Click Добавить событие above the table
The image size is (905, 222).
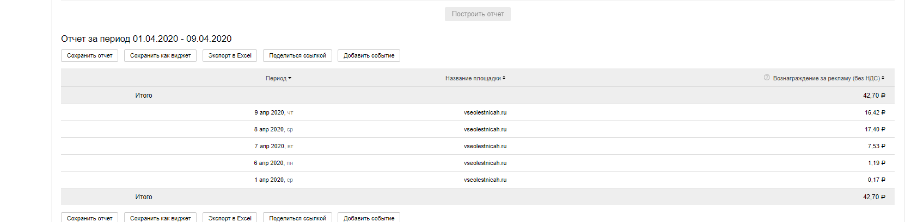(369, 55)
